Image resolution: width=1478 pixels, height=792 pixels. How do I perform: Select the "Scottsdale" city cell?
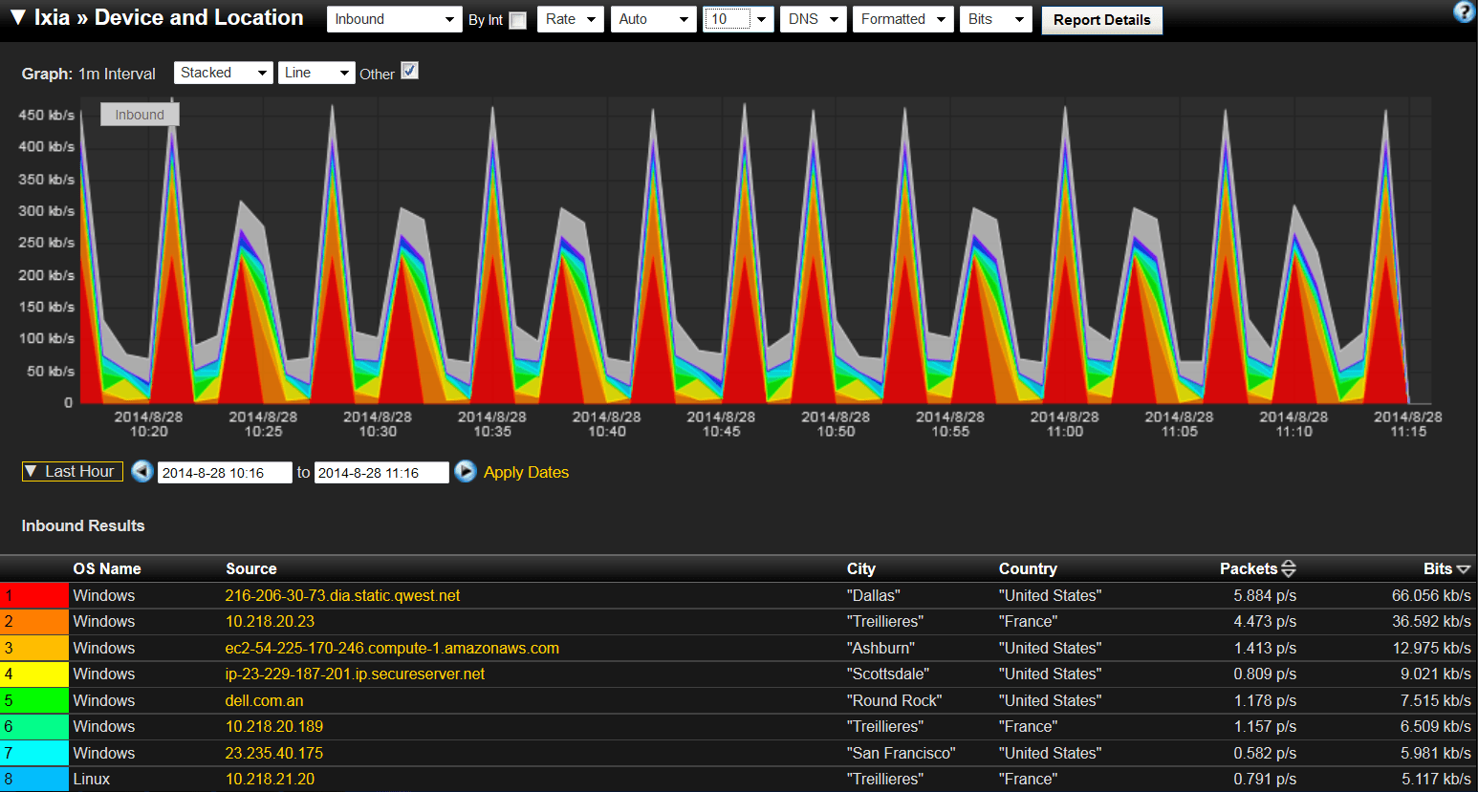coord(887,674)
